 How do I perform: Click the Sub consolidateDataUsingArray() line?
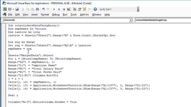coord(34,26)
